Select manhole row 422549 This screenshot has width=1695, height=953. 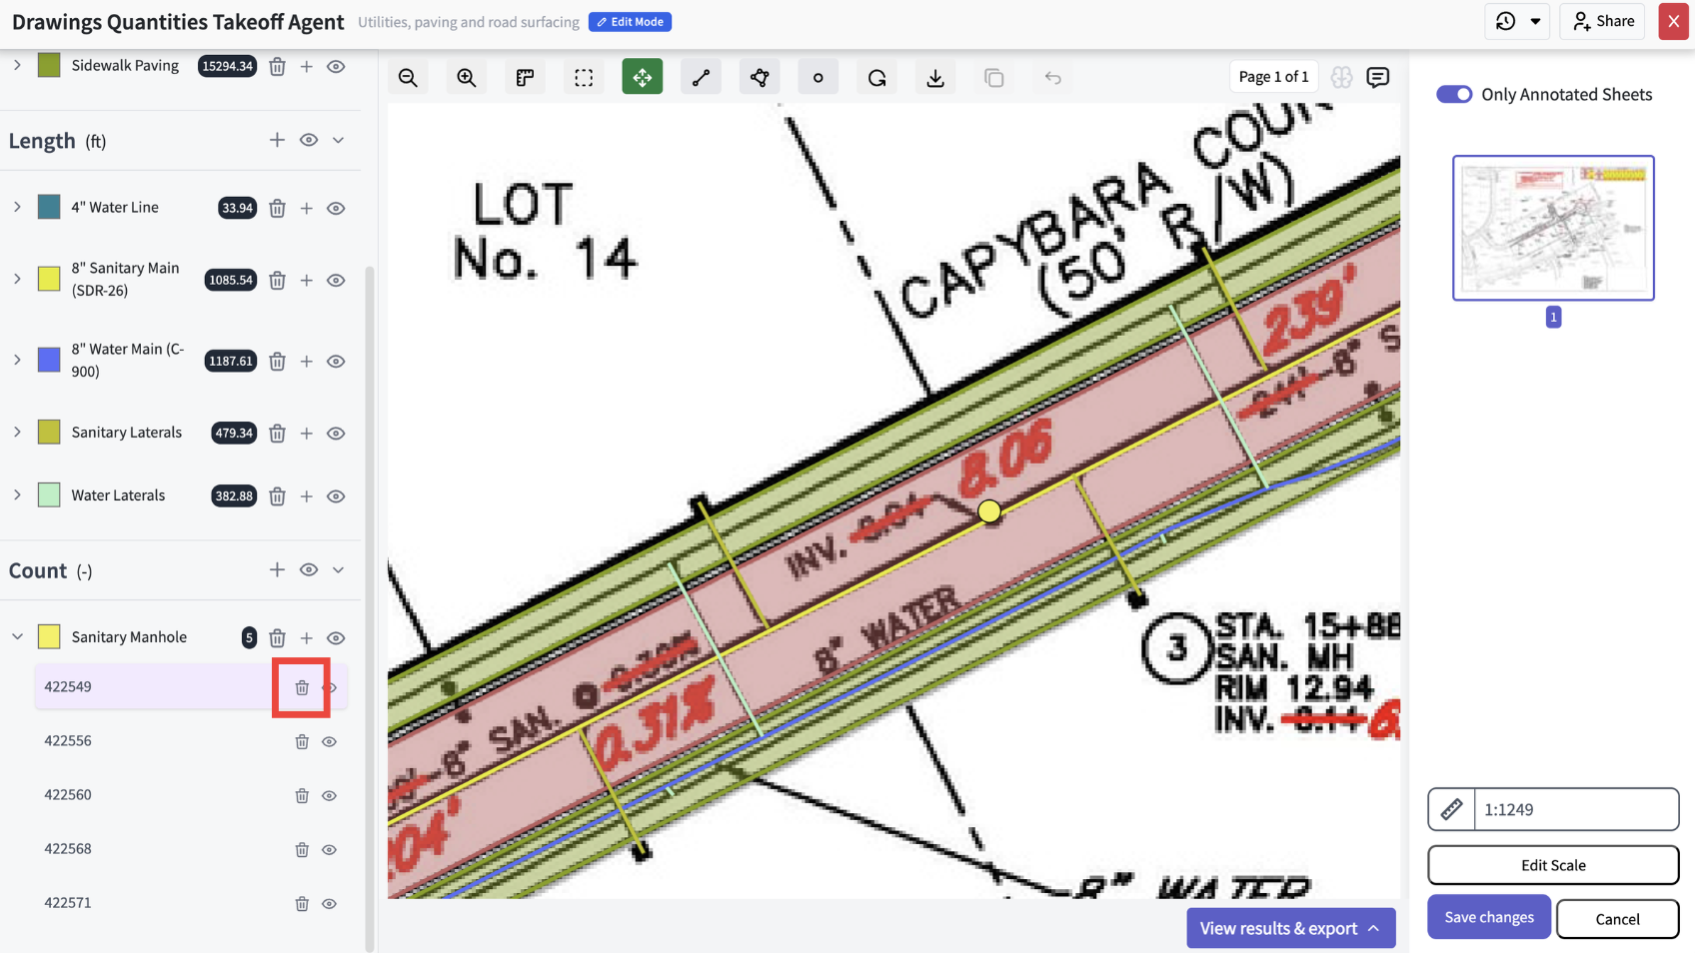(190, 687)
